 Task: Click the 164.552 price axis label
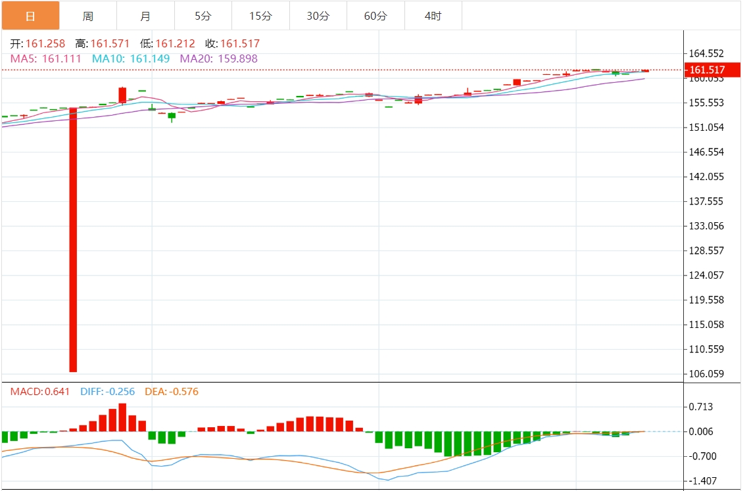coord(706,53)
